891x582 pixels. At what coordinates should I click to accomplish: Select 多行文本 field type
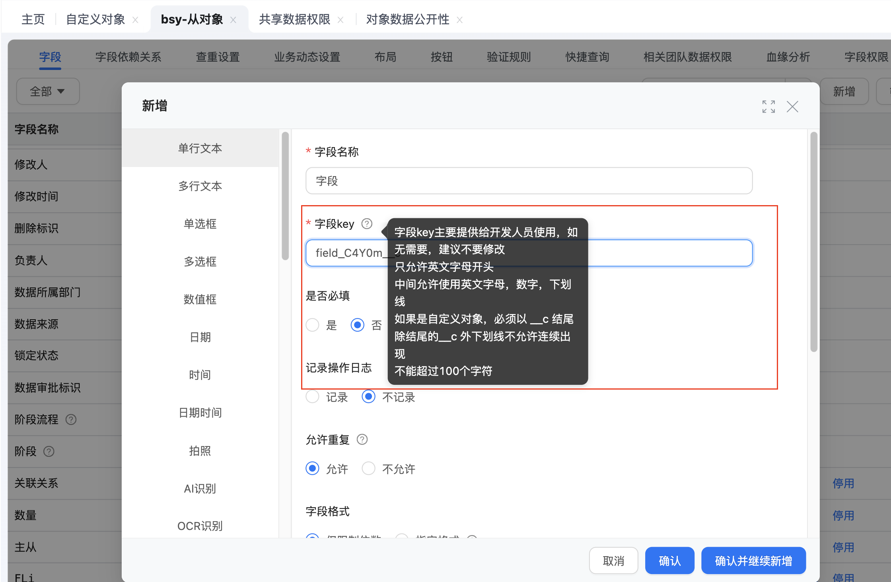[x=200, y=186]
